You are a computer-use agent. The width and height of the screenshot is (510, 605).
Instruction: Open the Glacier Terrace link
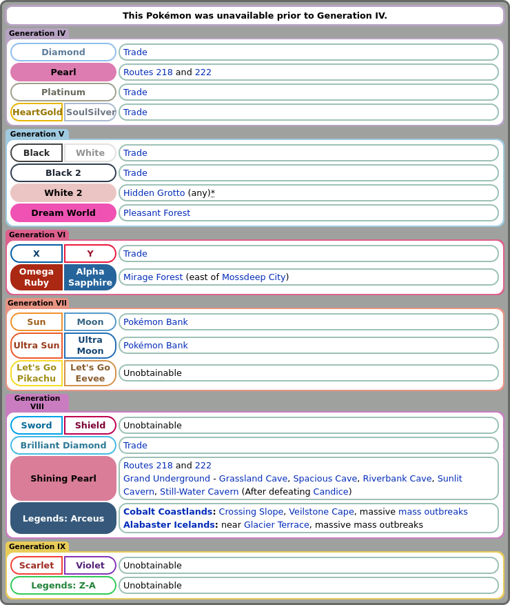click(277, 525)
